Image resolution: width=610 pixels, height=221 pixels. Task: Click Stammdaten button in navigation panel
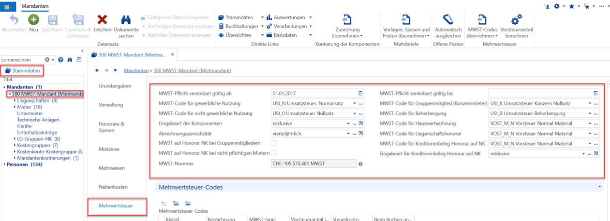pyautogui.click(x=22, y=71)
